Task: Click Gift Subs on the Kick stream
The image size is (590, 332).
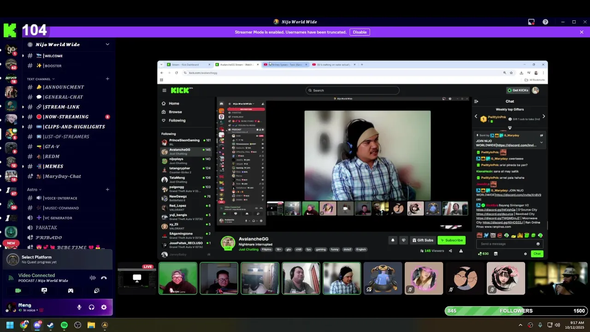Action: (423, 240)
